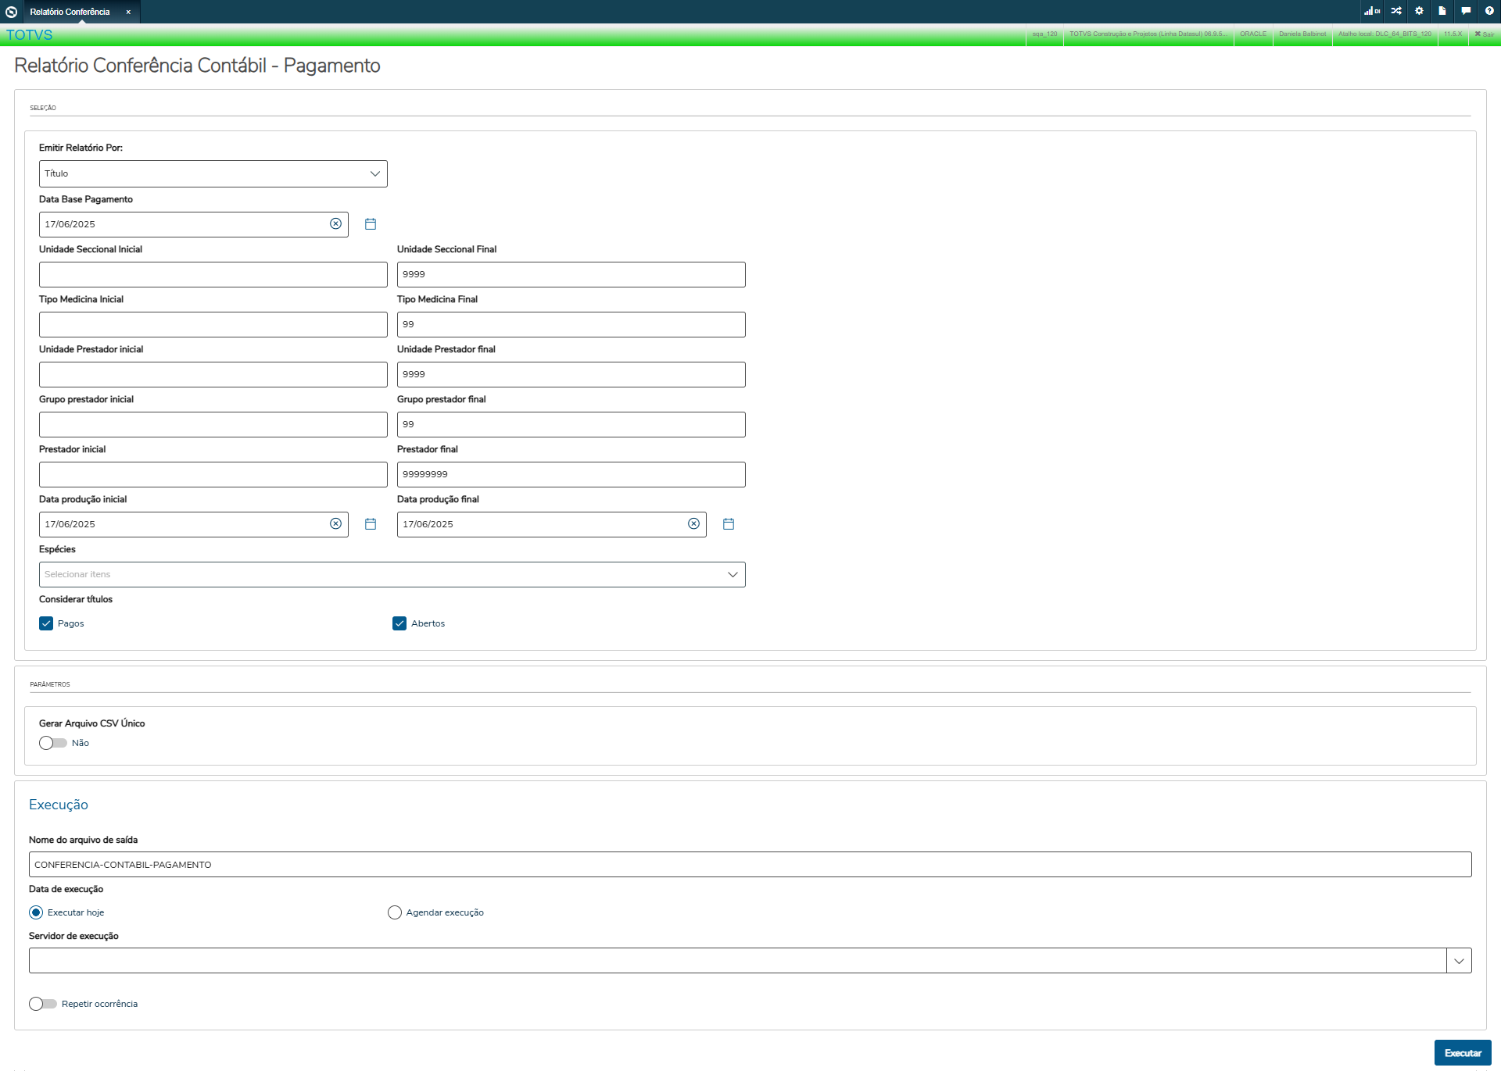Uncheck the Abertos checkbox
This screenshot has height=1071, width=1501.
pyautogui.click(x=399, y=623)
